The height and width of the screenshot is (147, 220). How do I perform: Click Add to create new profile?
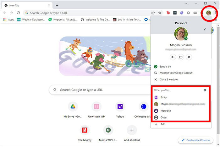point(181,124)
